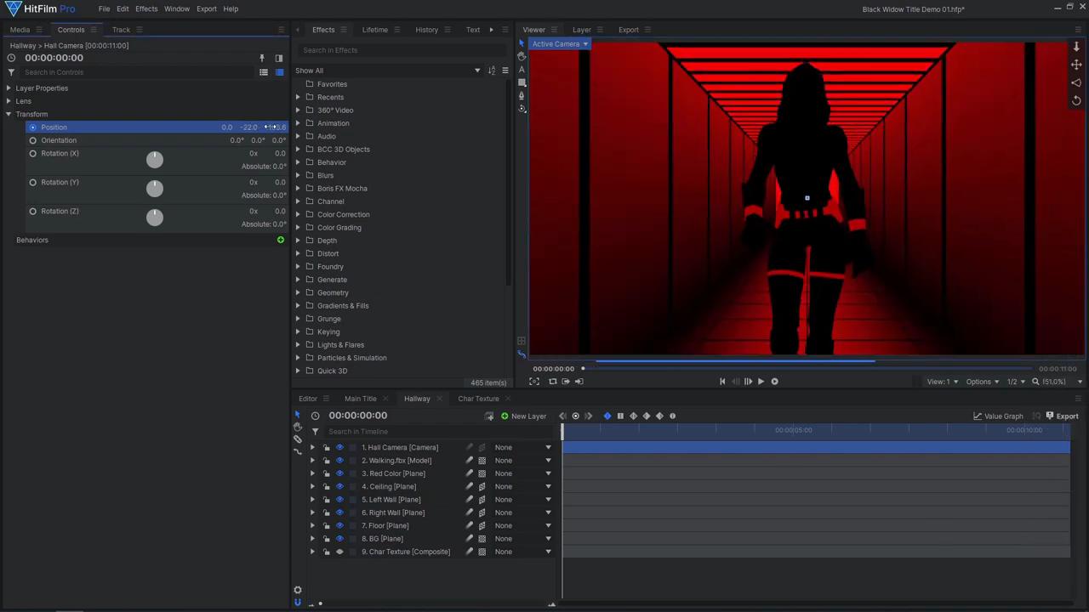
Task: Click the pin icon in Controls panel
Action: (262, 59)
